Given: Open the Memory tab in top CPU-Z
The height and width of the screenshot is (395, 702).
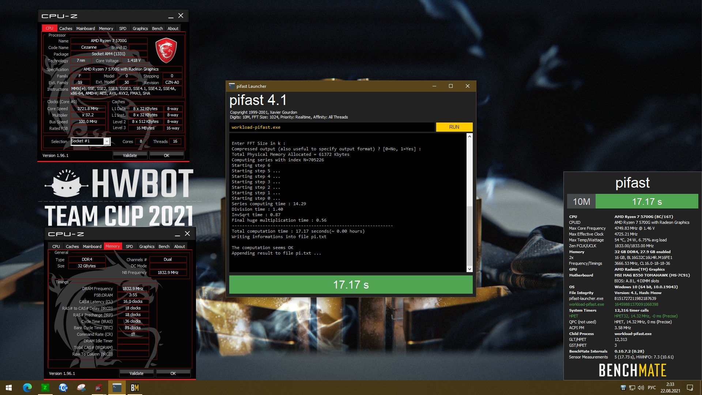Looking at the screenshot, I should pos(106,29).
